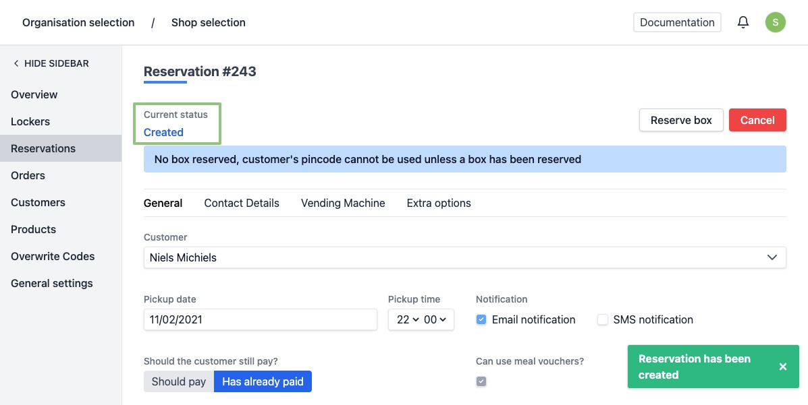Open the Vending Machine tab
Viewport: 808px width, 405px height.
(x=343, y=203)
